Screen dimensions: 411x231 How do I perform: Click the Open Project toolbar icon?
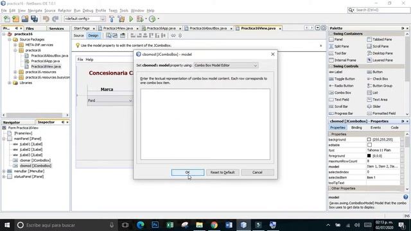25,19
